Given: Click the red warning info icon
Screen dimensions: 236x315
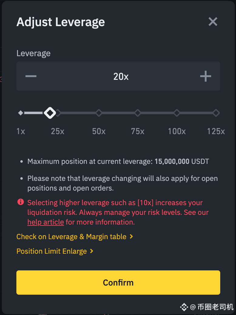Looking at the screenshot, I should 21,202.
